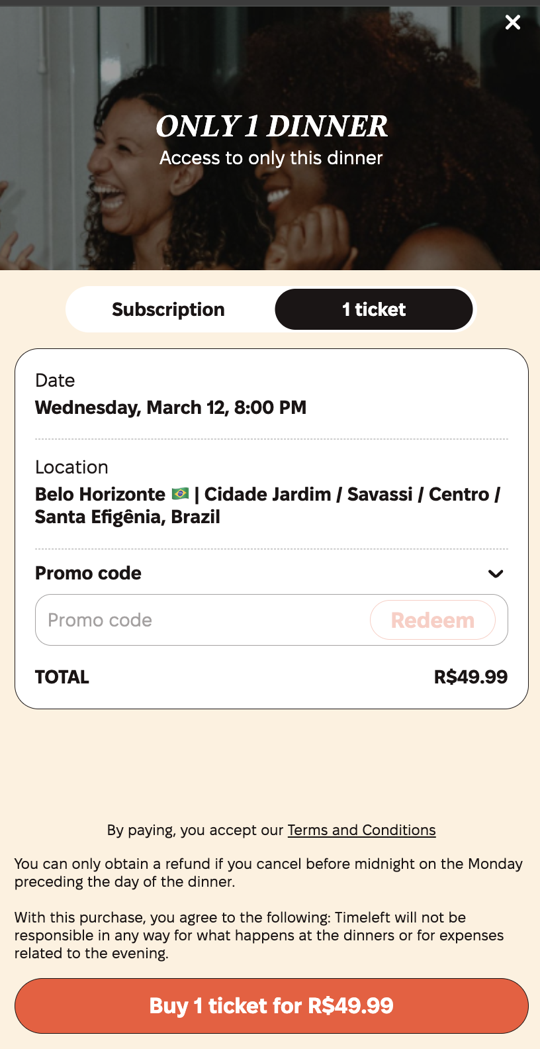Switch to the Subscription tab
The image size is (540, 1049).
coord(169,309)
